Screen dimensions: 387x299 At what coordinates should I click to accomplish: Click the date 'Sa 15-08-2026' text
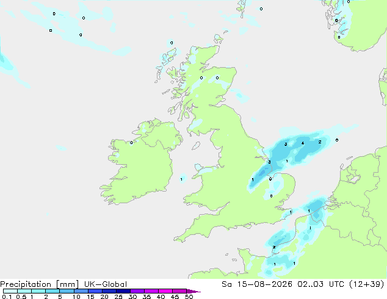point(257,284)
